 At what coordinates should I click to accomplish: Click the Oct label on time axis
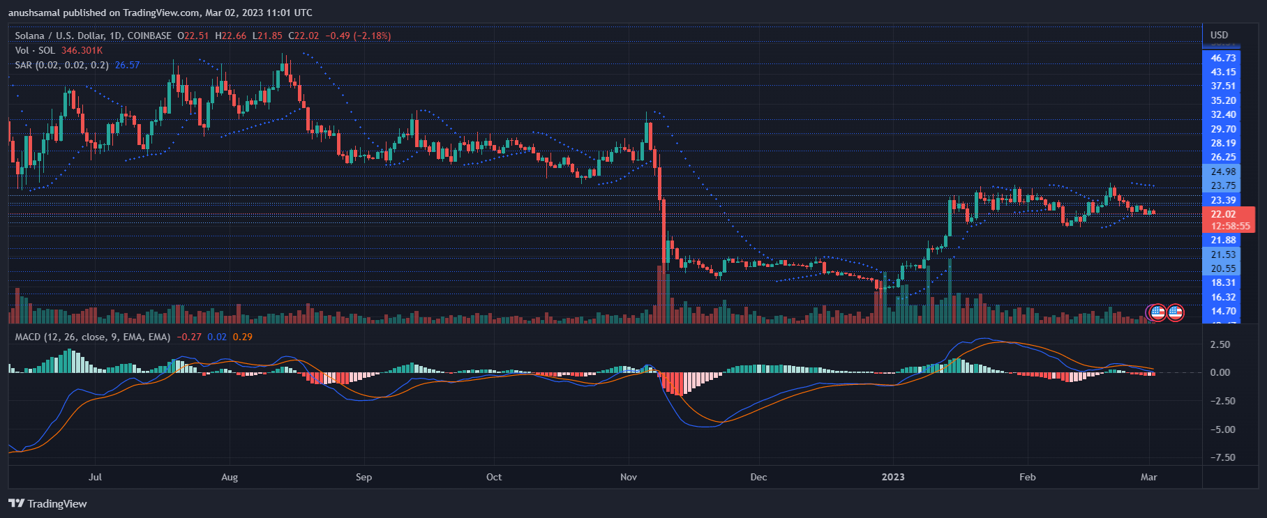click(493, 477)
